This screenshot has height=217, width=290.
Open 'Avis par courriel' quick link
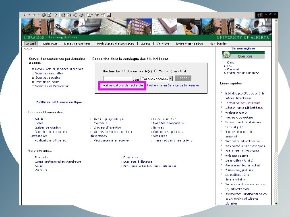pos(236,156)
